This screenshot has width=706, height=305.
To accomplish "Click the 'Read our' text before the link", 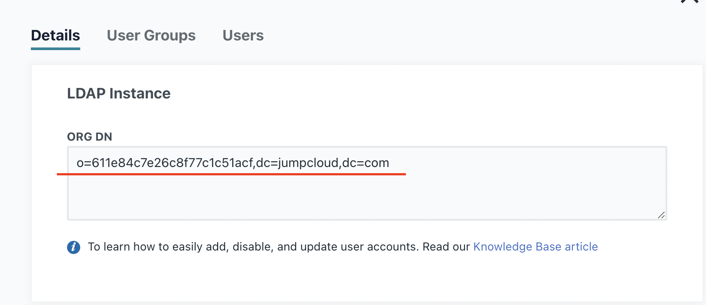I will point(446,247).
